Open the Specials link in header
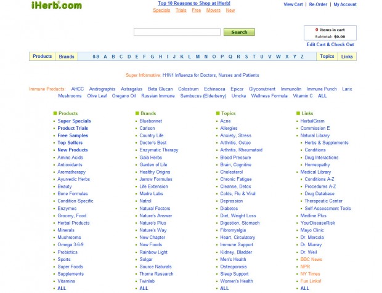 click(x=161, y=10)
